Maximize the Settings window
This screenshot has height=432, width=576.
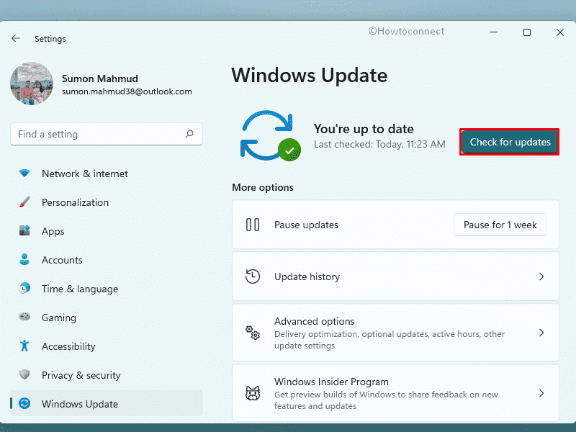click(x=527, y=32)
